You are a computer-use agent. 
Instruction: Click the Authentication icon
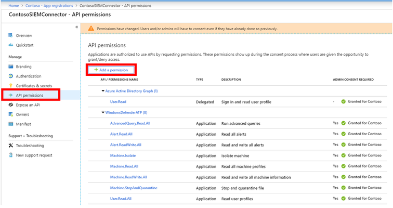coord(10,76)
